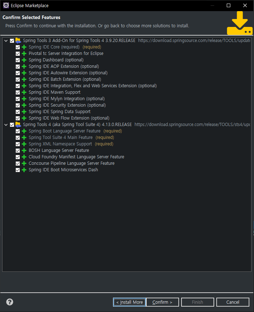254x312 pixels.
Task: Toggle Spring IDE Web Flow Extension checkbox
Action: coord(18,118)
